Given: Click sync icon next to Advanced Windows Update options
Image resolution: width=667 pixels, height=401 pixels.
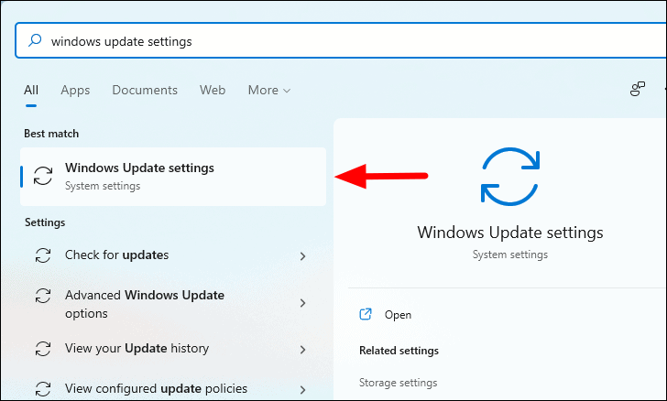Looking at the screenshot, I should click(x=43, y=296).
